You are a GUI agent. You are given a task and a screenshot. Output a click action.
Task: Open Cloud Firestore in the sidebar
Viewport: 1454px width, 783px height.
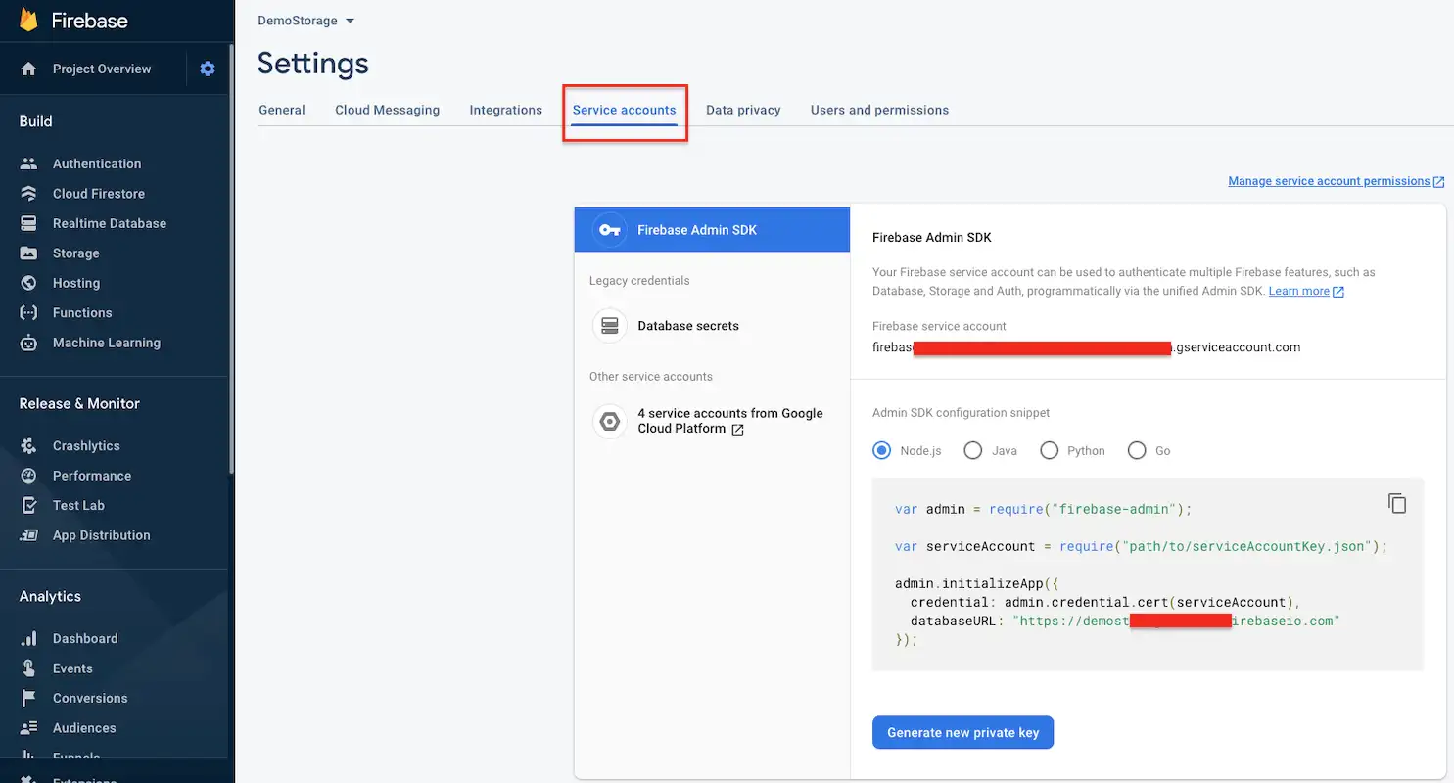click(x=98, y=194)
